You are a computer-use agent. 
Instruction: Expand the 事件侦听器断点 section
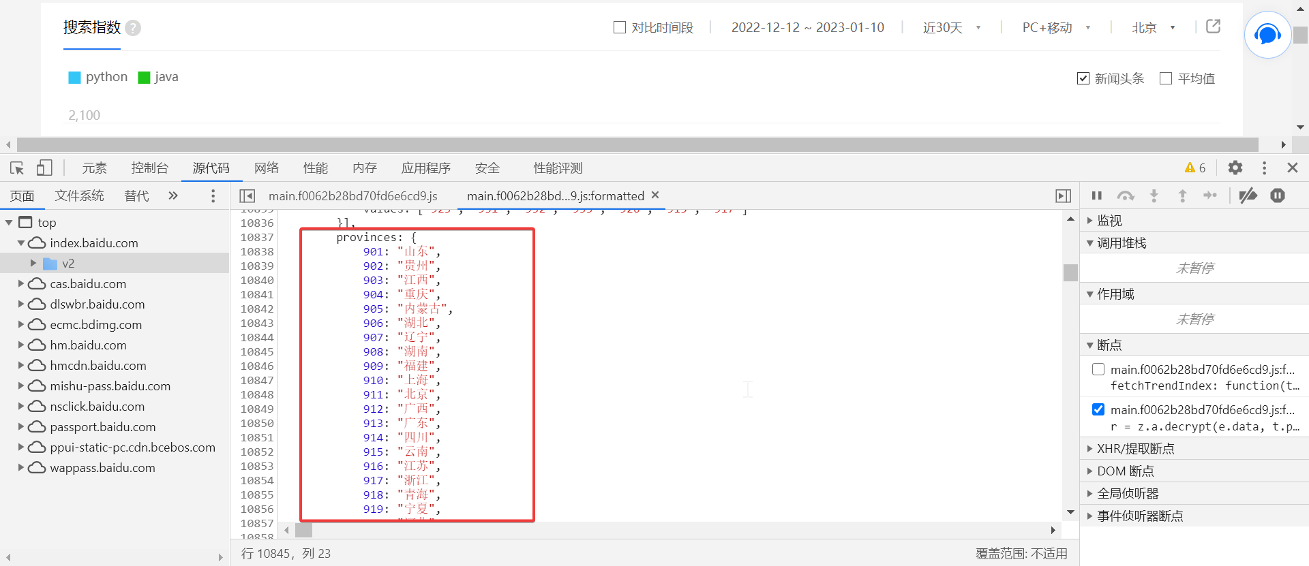pyautogui.click(x=1089, y=516)
